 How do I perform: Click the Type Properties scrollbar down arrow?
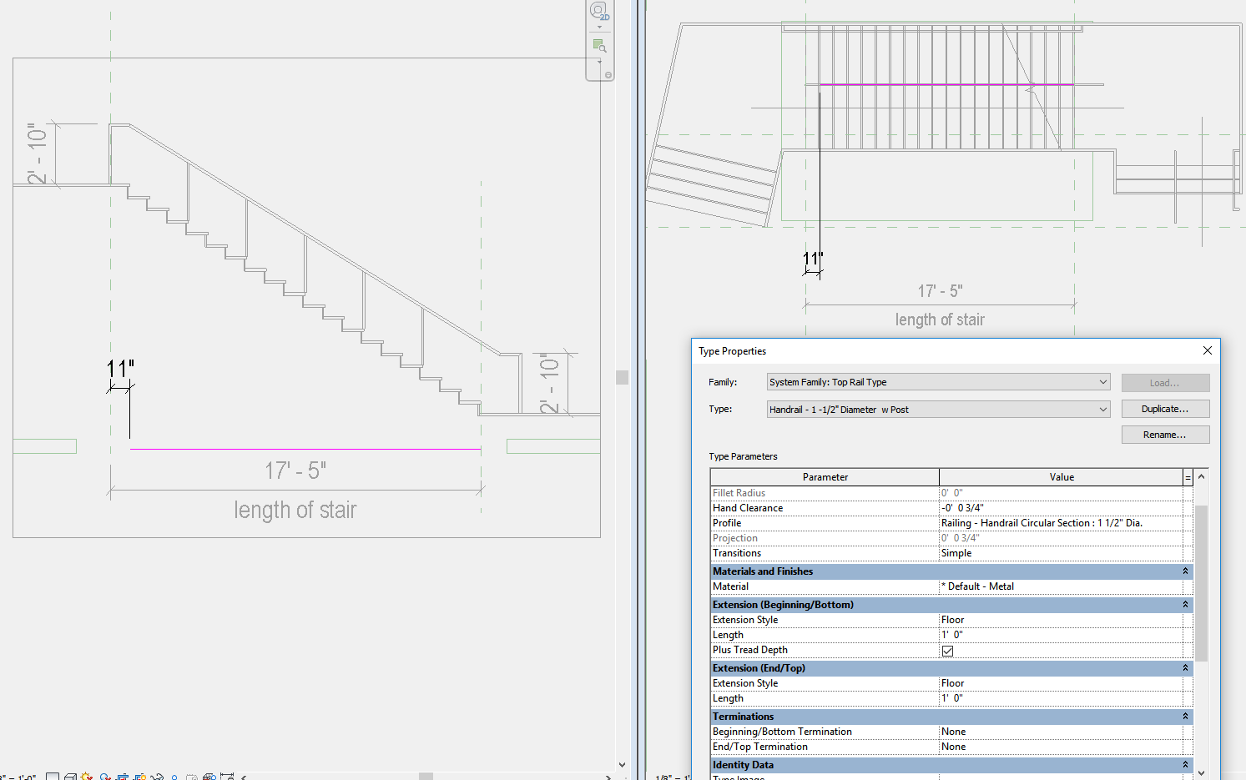[x=1201, y=773]
